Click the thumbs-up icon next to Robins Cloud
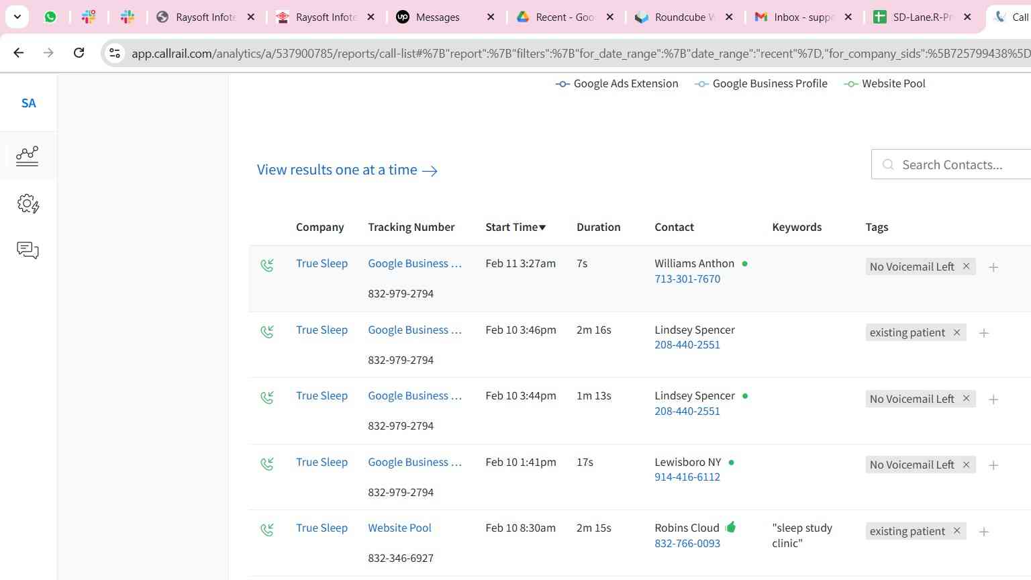Viewport: 1031px width, 580px height. tap(731, 528)
